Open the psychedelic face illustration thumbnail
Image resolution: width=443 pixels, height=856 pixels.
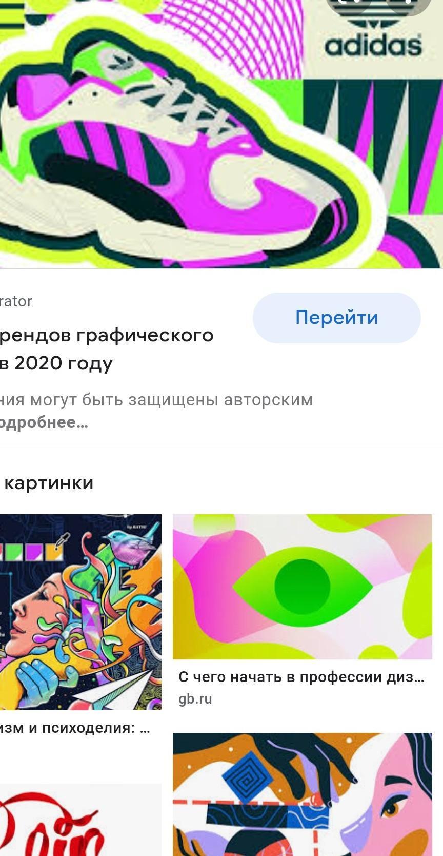(80, 612)
